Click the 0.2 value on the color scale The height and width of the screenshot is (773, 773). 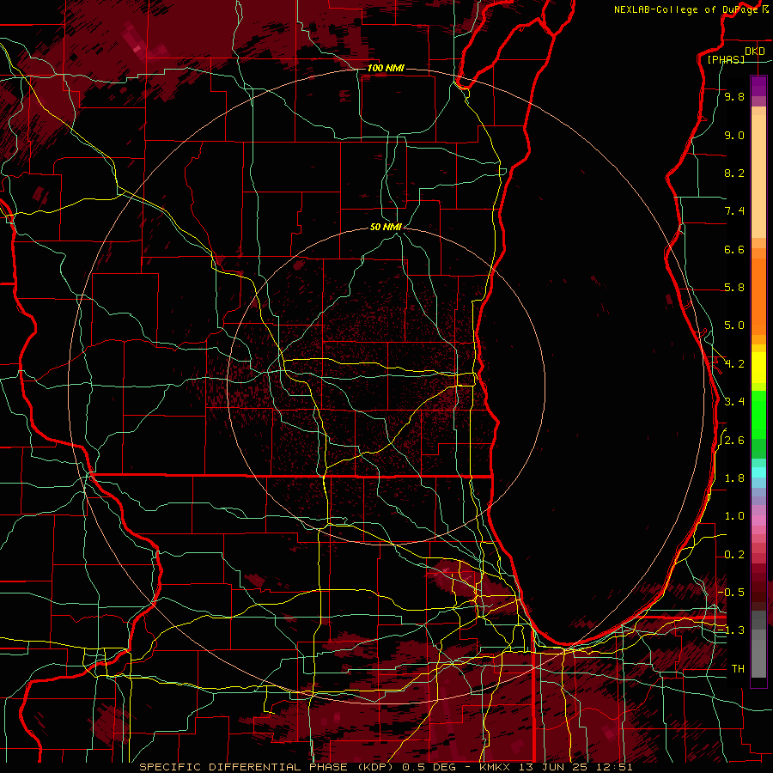734,555
